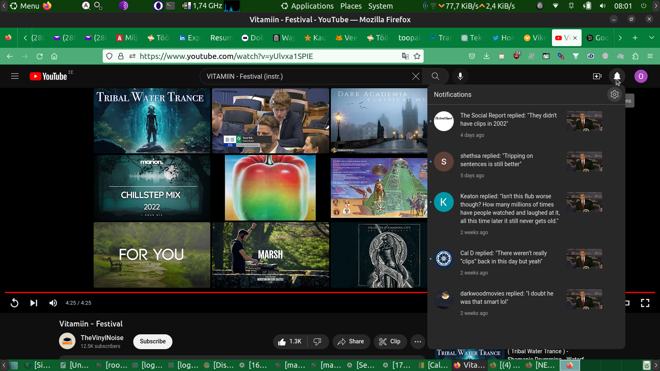The height and width of the screenshot is (371, 660).
Task: Open the Extensions puzzle icon
Action: 635,56
